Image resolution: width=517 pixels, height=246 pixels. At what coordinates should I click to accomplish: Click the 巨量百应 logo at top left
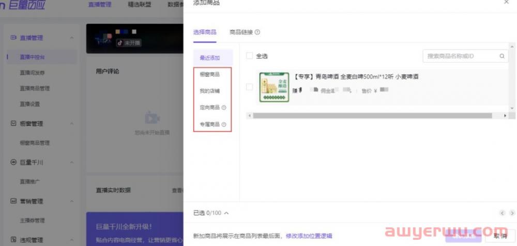tap(23, 5)
